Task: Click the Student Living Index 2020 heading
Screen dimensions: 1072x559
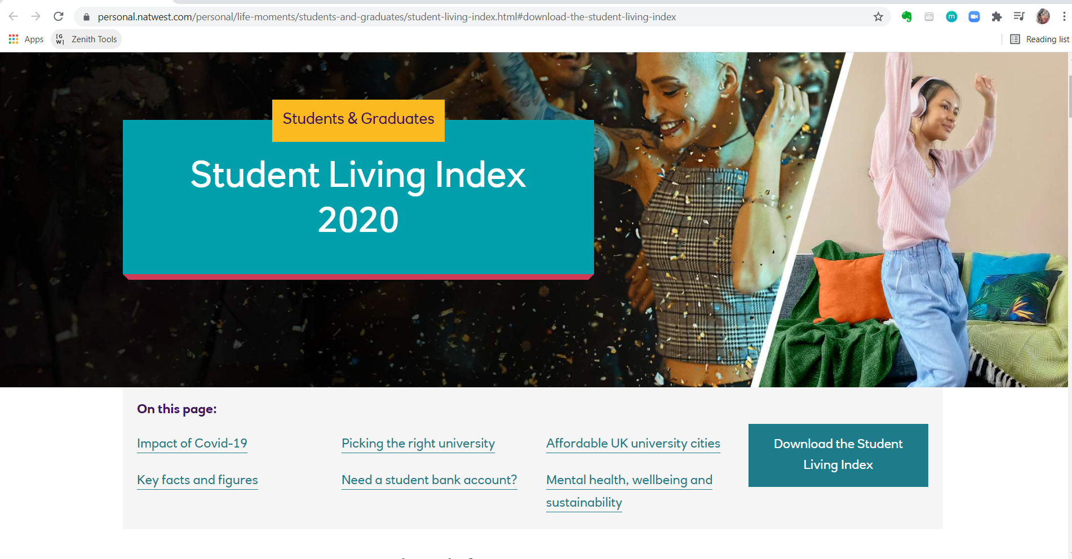Action: click(358, 197)
